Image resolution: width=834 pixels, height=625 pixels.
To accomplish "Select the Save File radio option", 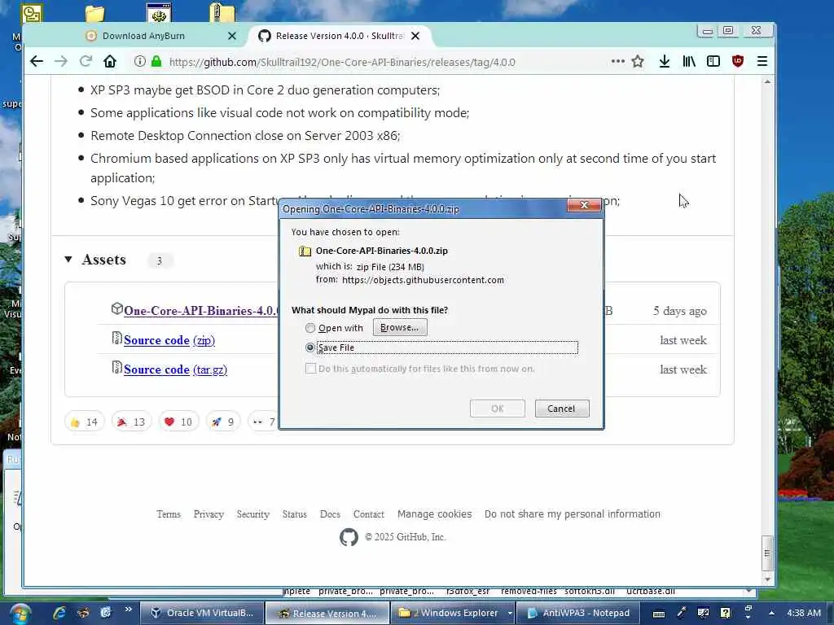I will [x=310, y=347].
